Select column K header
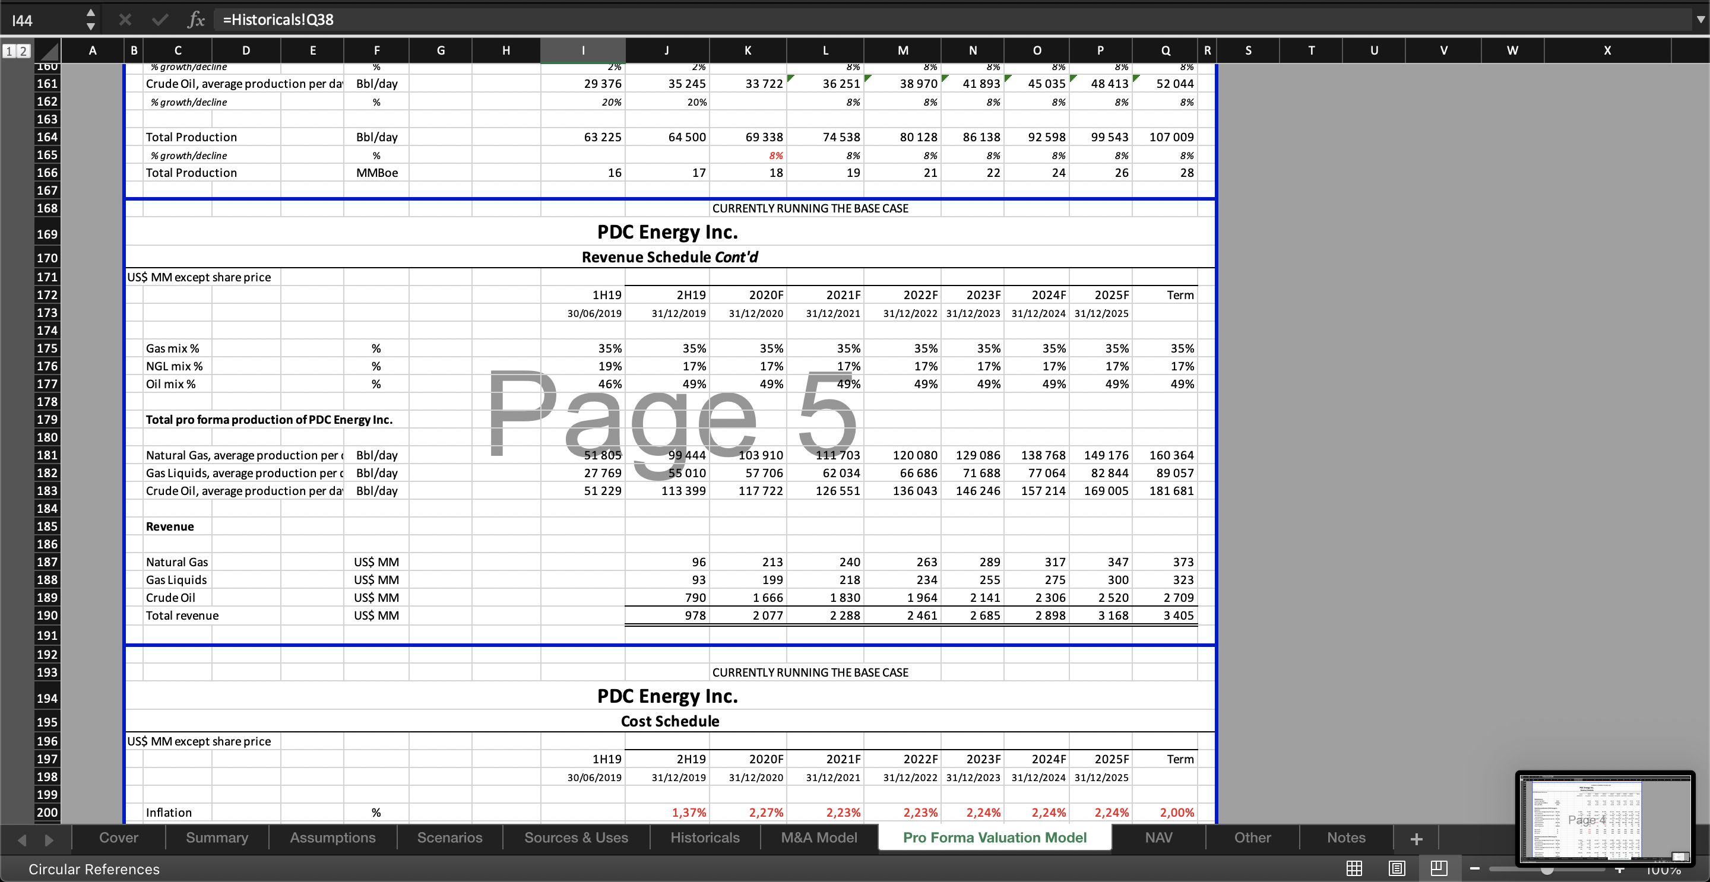1710x882 pixels. click(748, 50)
